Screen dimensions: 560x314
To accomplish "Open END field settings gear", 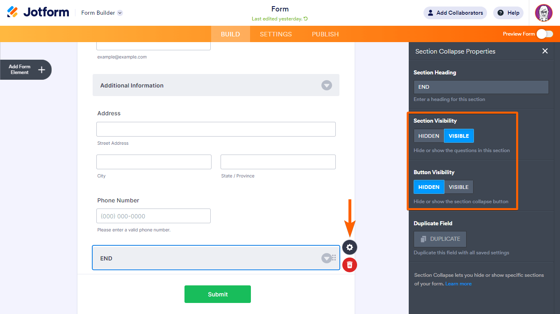I will (350, 247).
